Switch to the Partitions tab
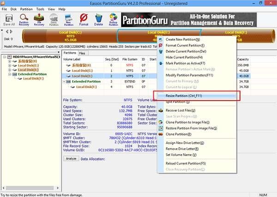The width and height of the screenshot is (277, 197). tap(70, 53)
